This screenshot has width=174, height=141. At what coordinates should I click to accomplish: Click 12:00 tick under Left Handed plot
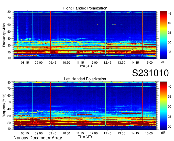click(x=94, y=133)
